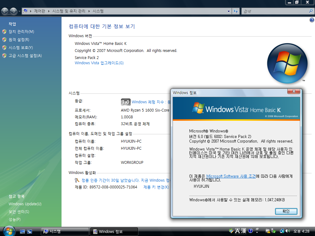Click the address bar refresh button

pos(236,11)
